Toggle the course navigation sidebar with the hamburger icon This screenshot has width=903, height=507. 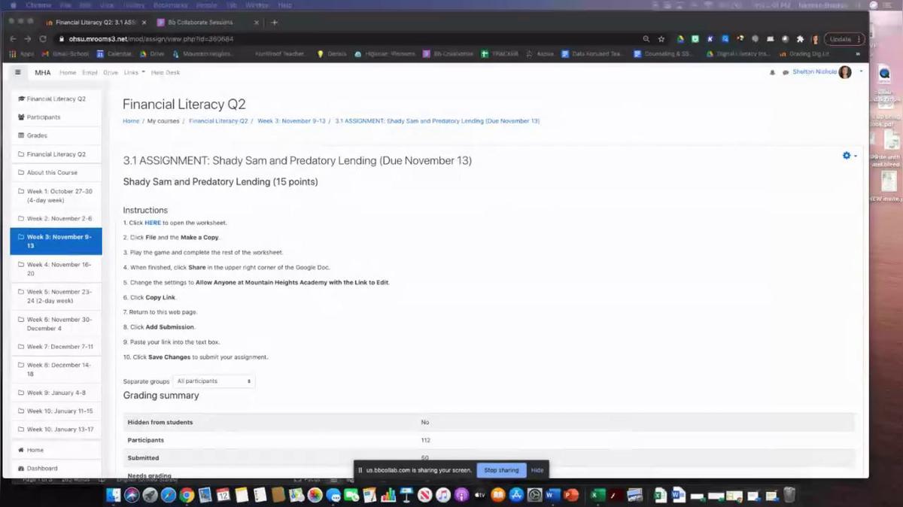click(17, 72)
